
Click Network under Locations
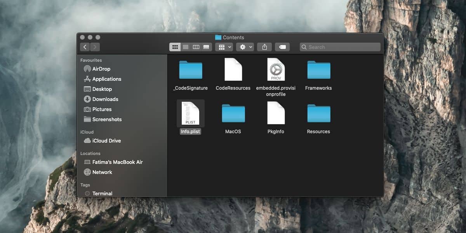(x=98, y=172)
